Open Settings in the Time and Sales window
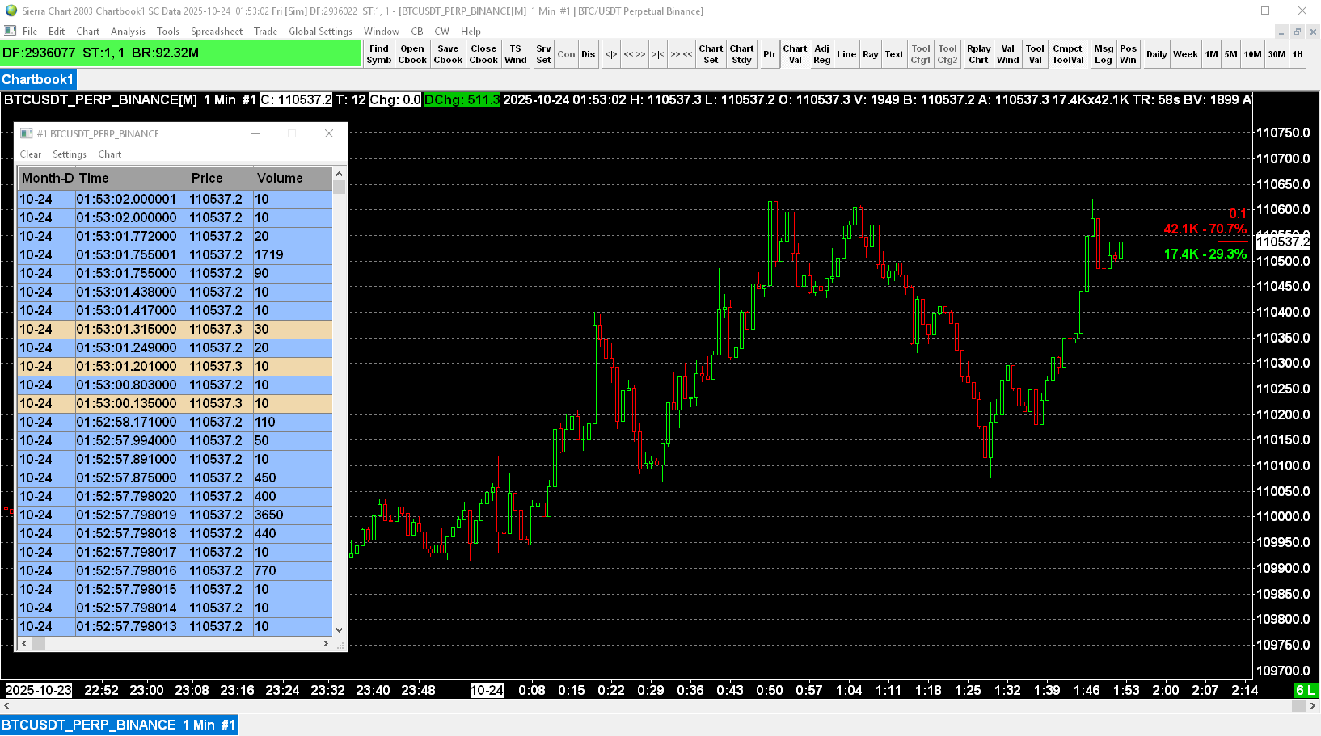Image resolution: width=1321 pixels, height=736 pixels. tap(70, 154)
